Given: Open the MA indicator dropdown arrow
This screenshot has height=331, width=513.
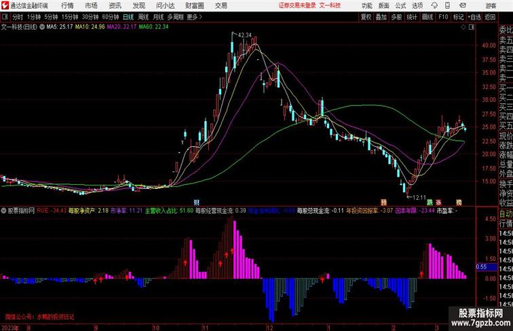Looking at the screenshot, I should pyautogui.click(x=42, y=27).
